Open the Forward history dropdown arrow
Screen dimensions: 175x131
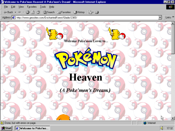click(x=23, y=12)
